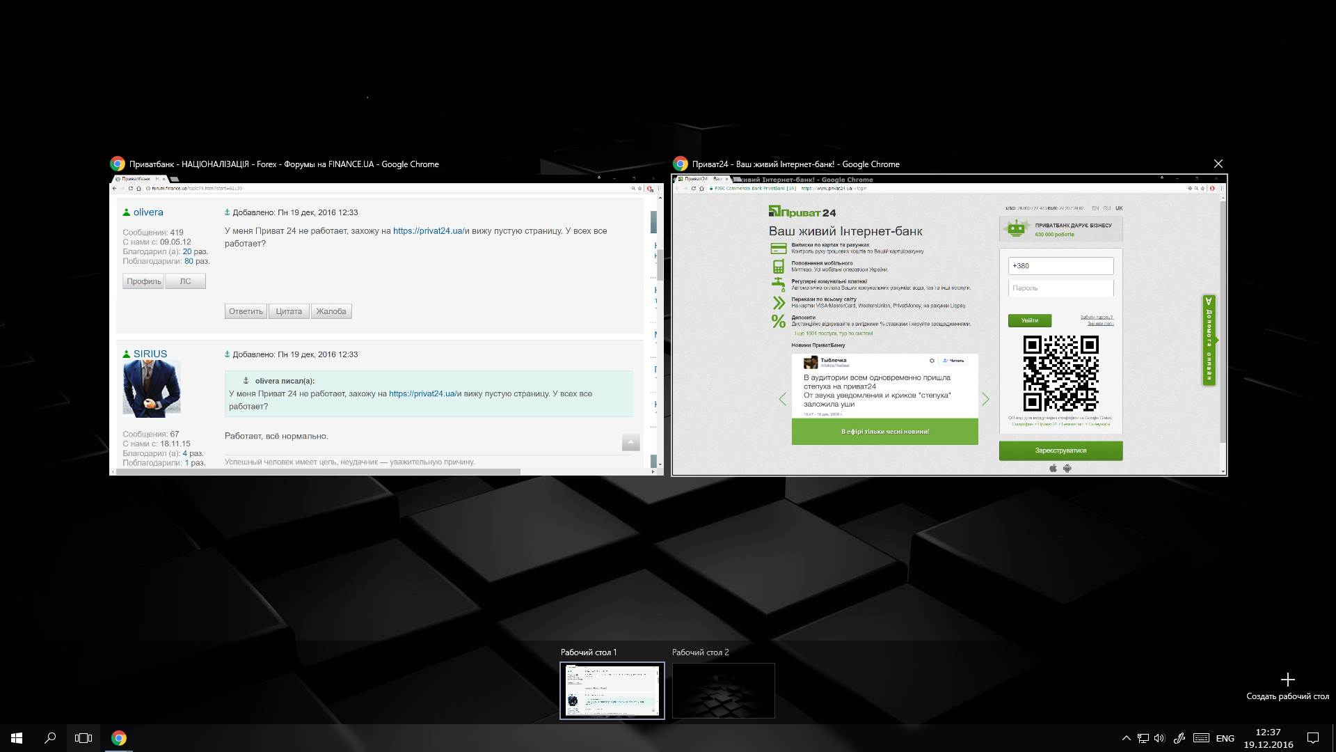Open the clock showing 12:37
Viewport: 1336px width, 752px height.
pyautogui.click(x=1268, y=738)
